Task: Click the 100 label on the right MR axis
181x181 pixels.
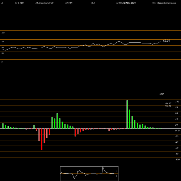Action: pos(177,102)
